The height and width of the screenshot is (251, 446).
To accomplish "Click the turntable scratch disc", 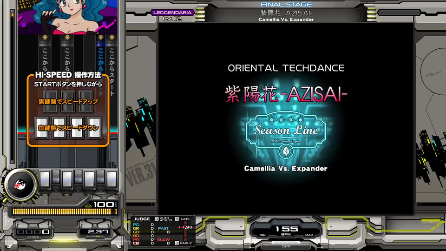I will [x=20, y=185].
